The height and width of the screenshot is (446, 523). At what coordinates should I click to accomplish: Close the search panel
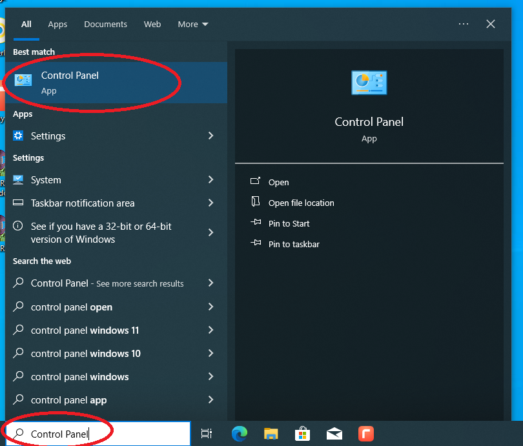tap(490, 24)
